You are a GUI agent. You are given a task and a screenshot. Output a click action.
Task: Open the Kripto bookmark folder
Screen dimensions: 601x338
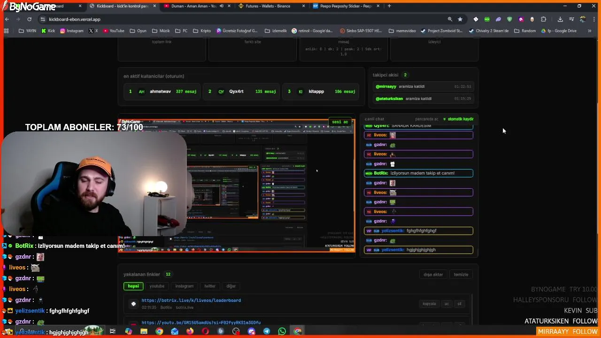pos(202,31)
